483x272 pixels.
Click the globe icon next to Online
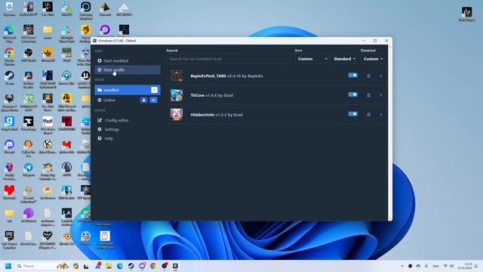pos(100,100)
